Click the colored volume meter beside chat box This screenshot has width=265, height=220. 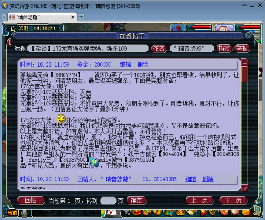coord(103,213)
